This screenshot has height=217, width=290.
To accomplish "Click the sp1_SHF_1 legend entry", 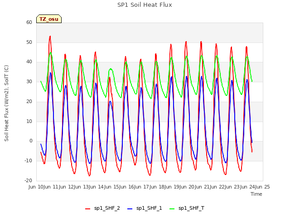I will (x=145, y=208).
